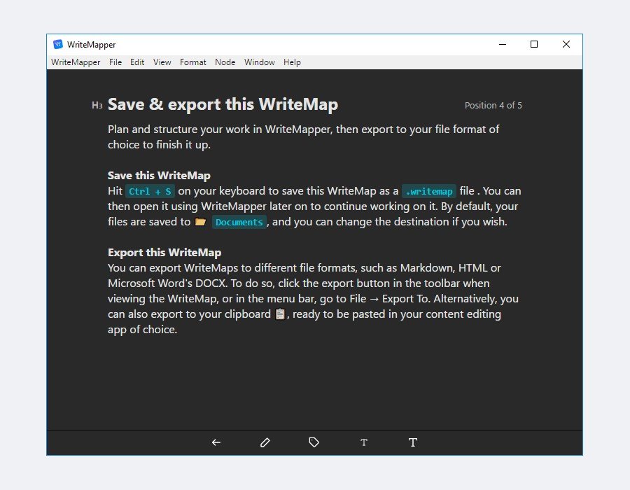Click the 'Save & export this WriteMap' heading
The width and height of the screenshot is (630, 490).
[223, 104]
